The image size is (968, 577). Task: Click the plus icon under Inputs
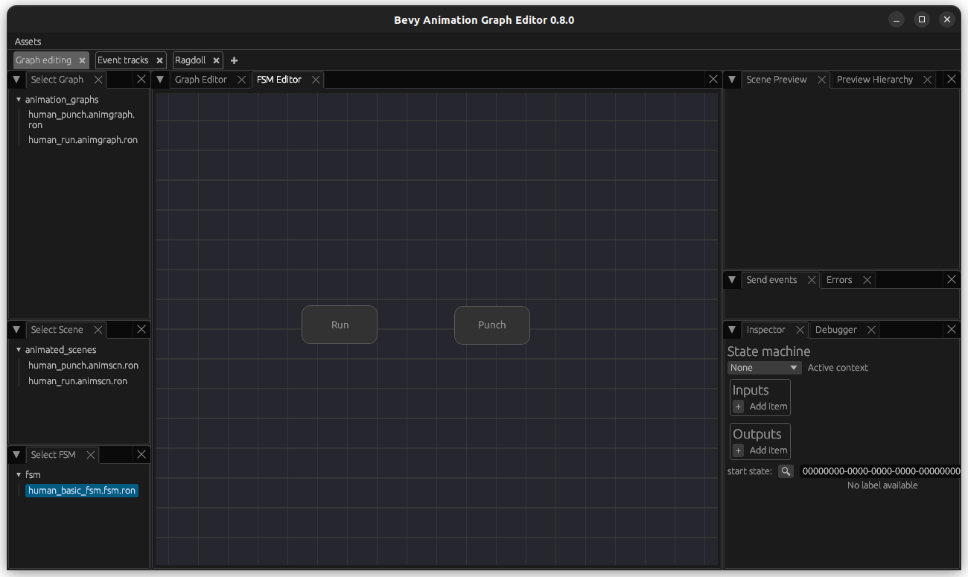pos(738,407)
